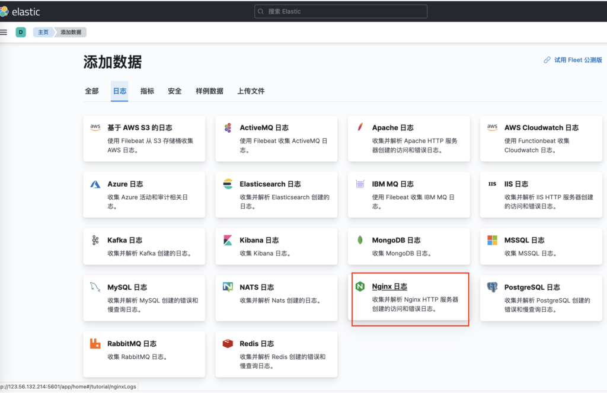Click the RabbitMQ logo icon
Screen dimensions: 607x393
[x=95, y=343]
